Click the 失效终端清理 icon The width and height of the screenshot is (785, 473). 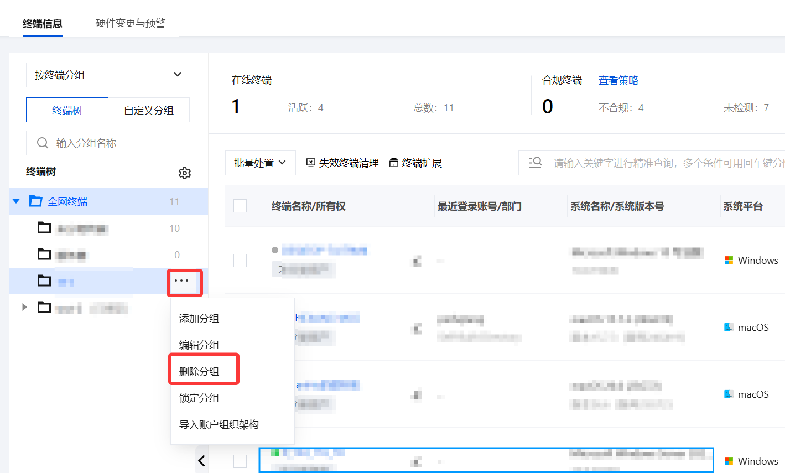tap(311, 163)
